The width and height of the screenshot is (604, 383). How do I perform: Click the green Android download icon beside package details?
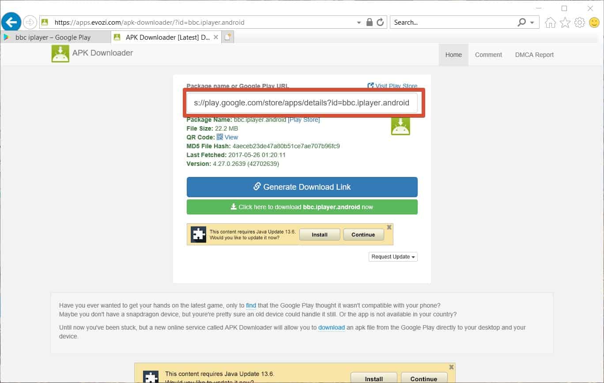coord(400,126)
